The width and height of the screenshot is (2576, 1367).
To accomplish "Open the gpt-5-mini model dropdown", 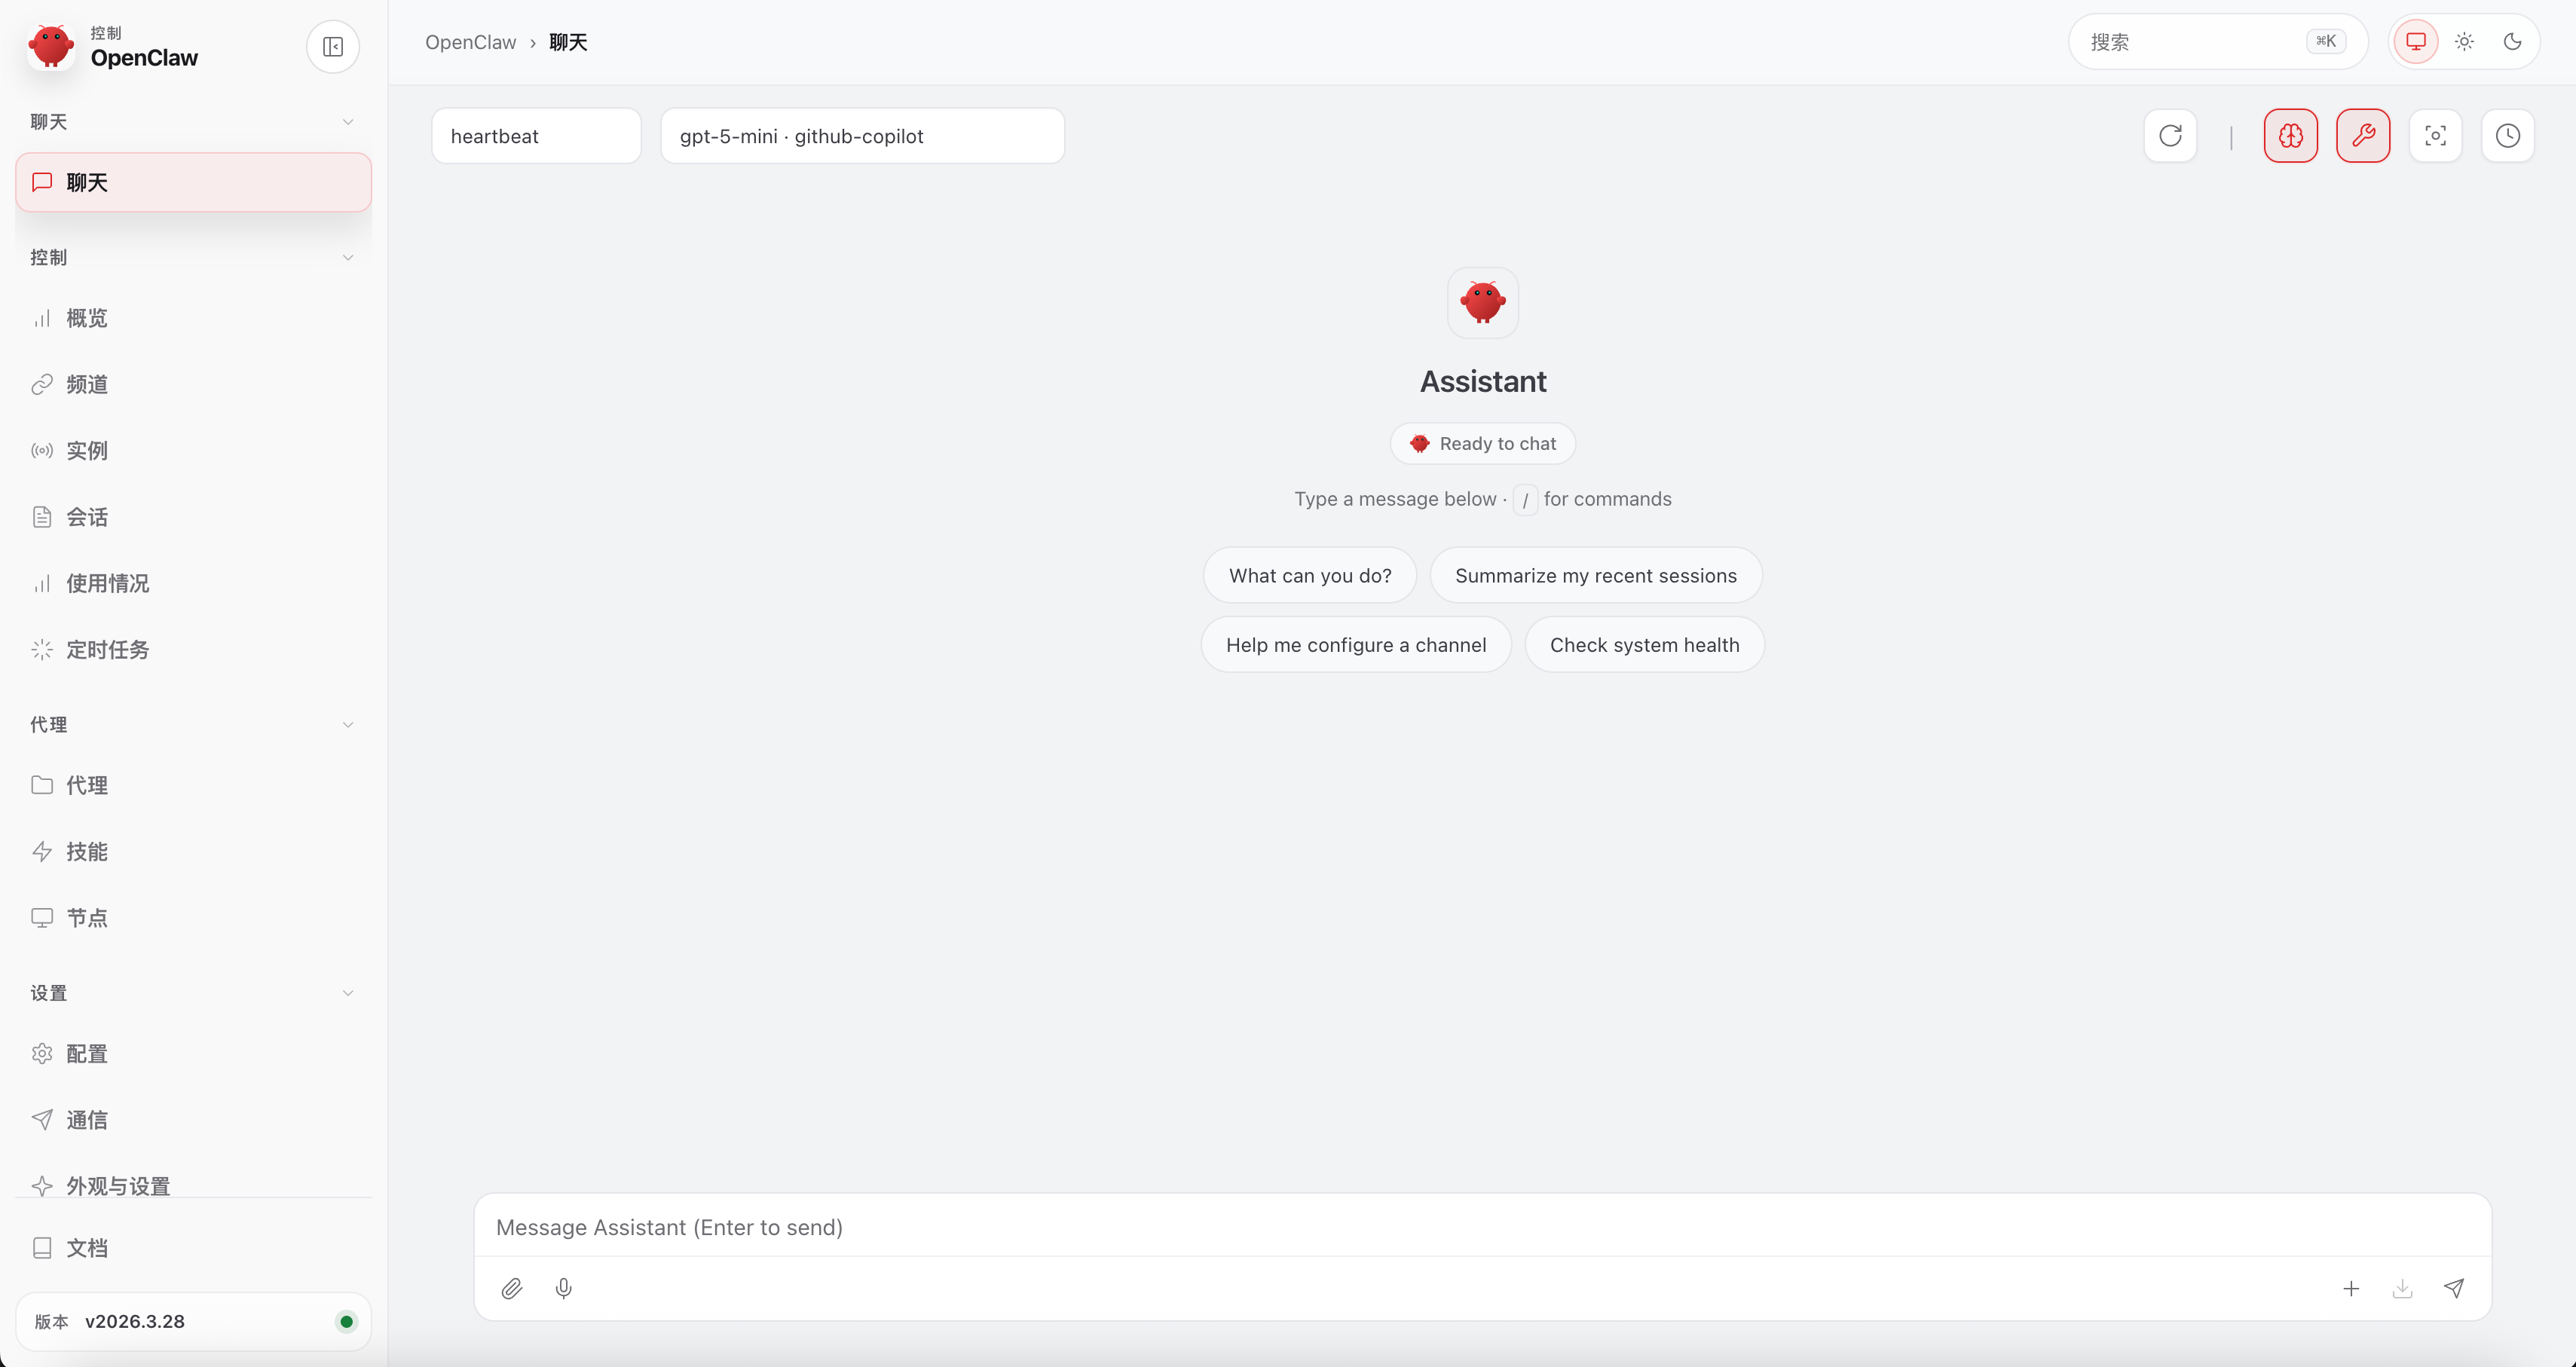I will point(862,136).
